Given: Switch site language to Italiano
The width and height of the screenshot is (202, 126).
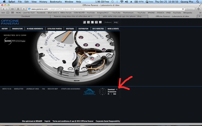Looking at the screenshot, I should [x=108, y=22].
